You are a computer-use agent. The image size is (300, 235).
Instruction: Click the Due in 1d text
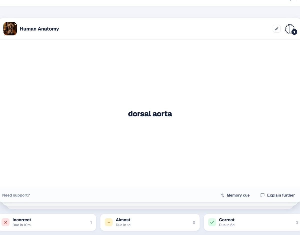(x=123, y=225)
